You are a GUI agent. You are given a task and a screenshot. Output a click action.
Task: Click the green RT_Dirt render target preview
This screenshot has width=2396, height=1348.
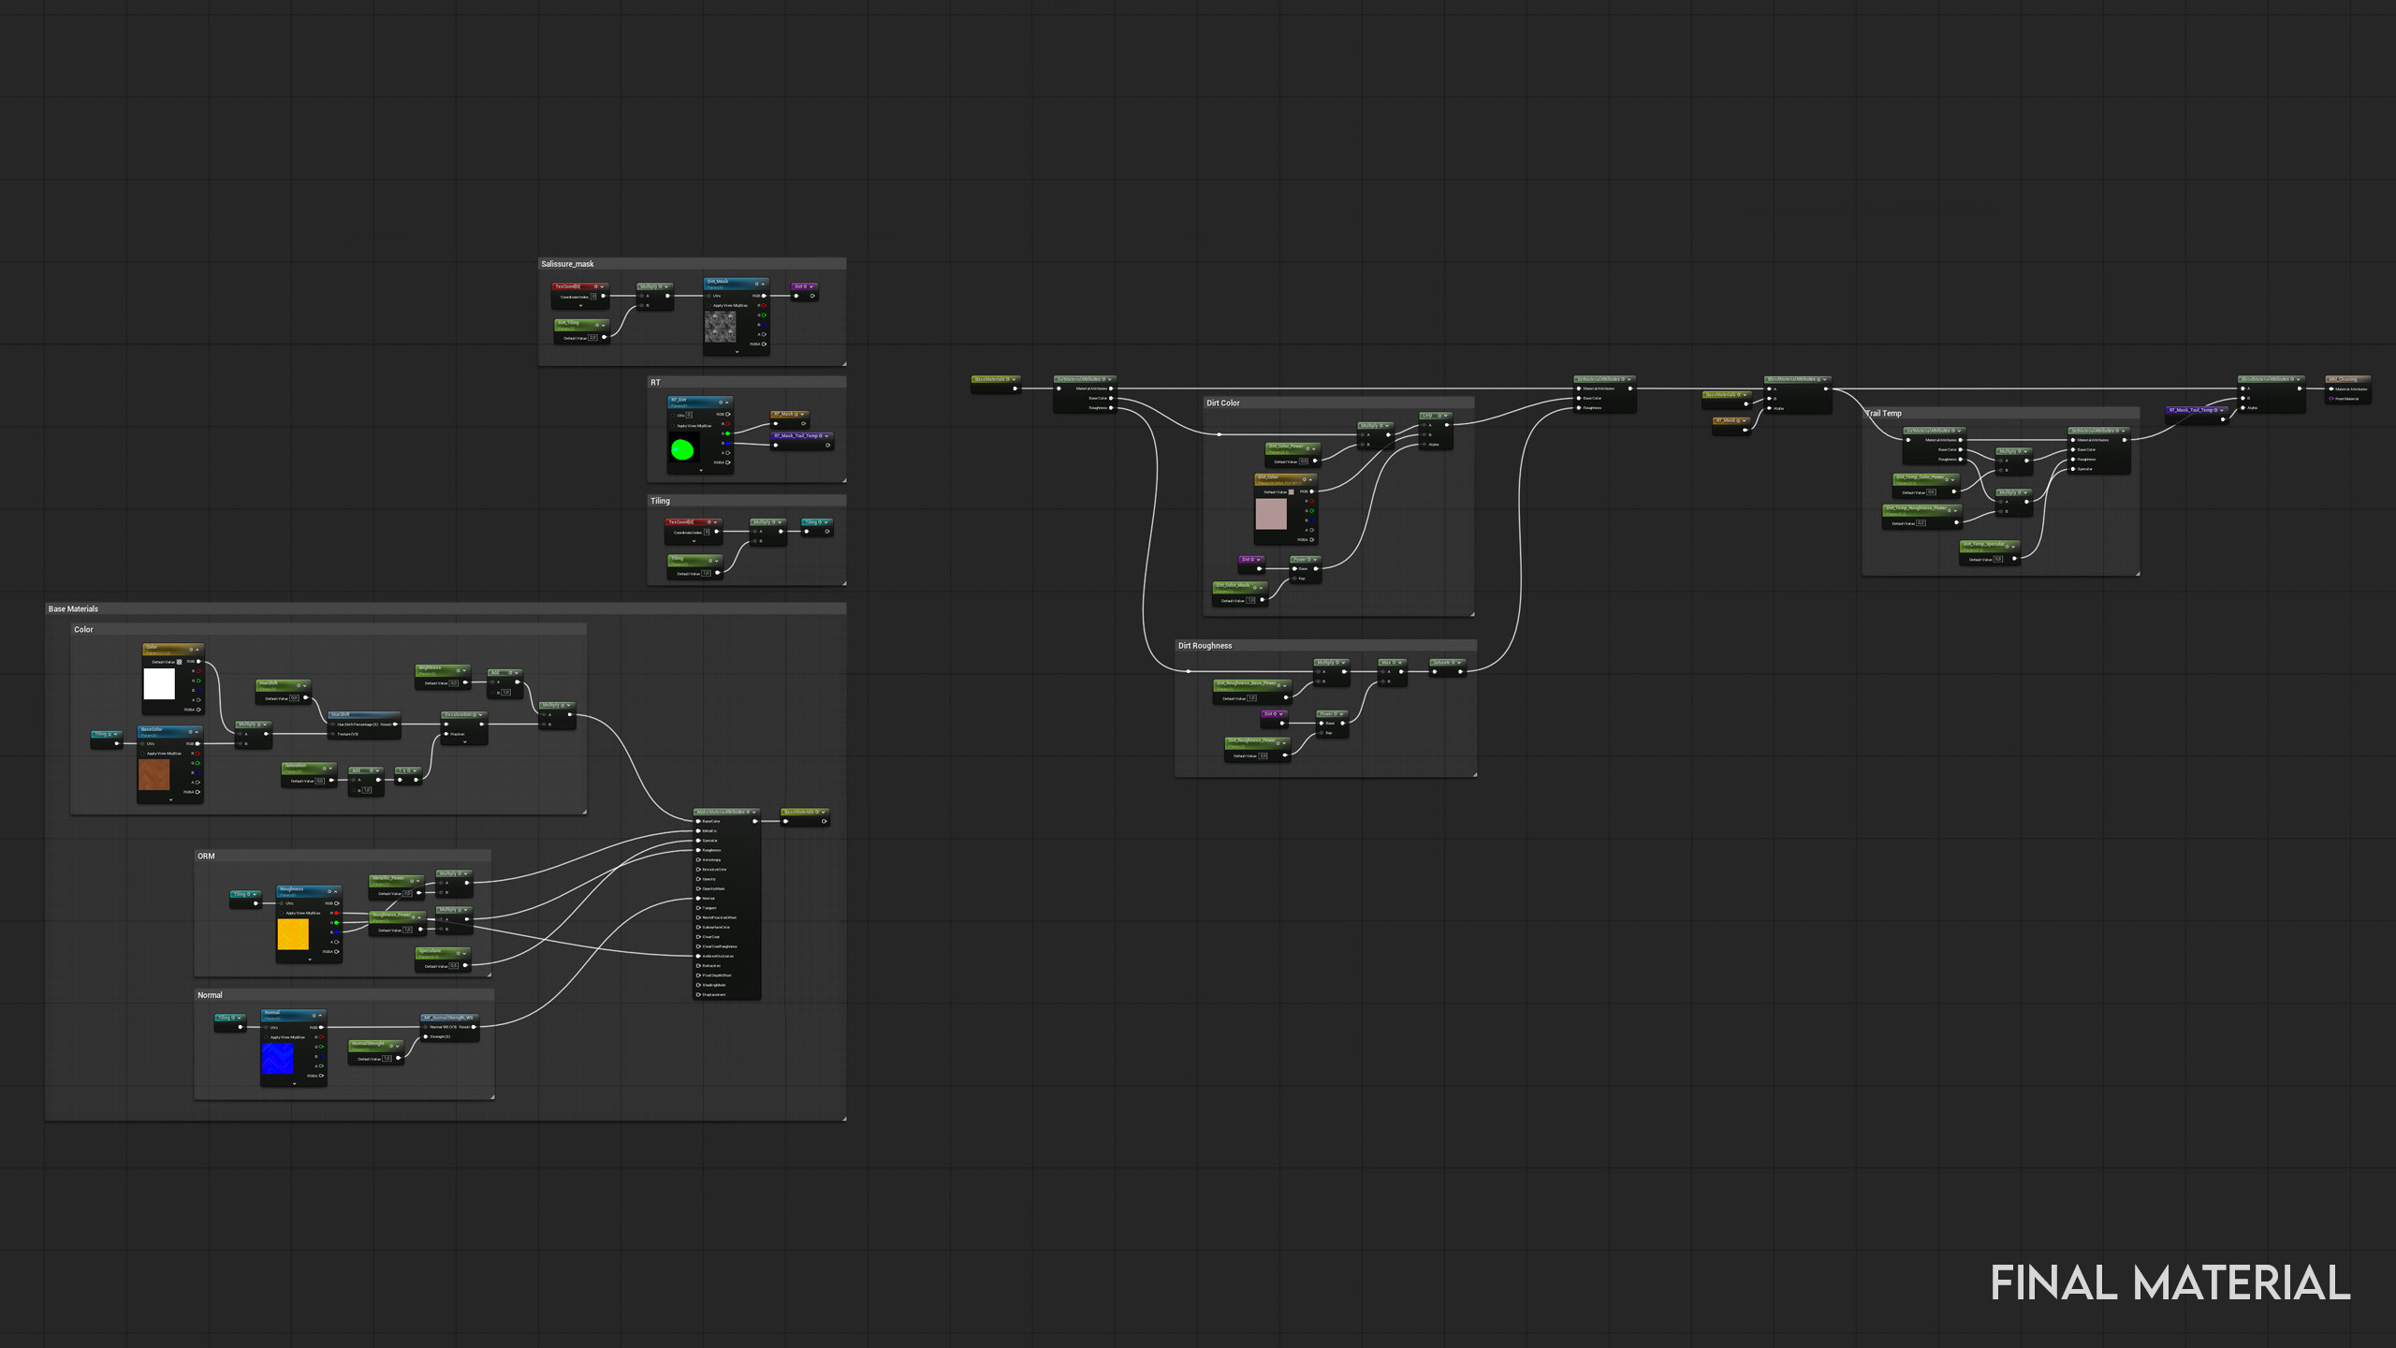682,449
